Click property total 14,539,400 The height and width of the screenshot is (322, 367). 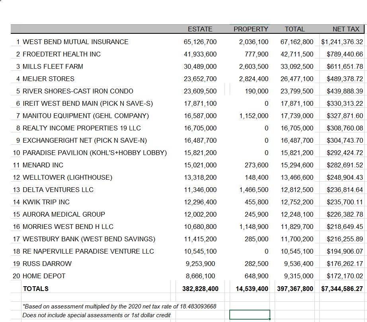(x=252, y=289)
